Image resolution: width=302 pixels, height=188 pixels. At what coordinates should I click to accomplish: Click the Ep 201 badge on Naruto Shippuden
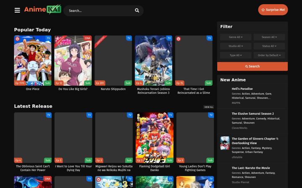(100, 83)
